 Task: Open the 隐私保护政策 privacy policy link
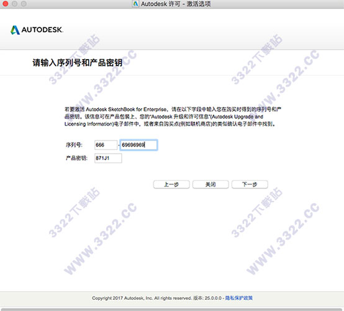coord(238,298)
